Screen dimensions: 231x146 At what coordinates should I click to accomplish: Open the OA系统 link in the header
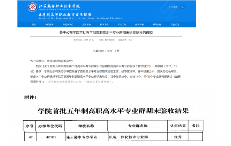coord(174,7)
